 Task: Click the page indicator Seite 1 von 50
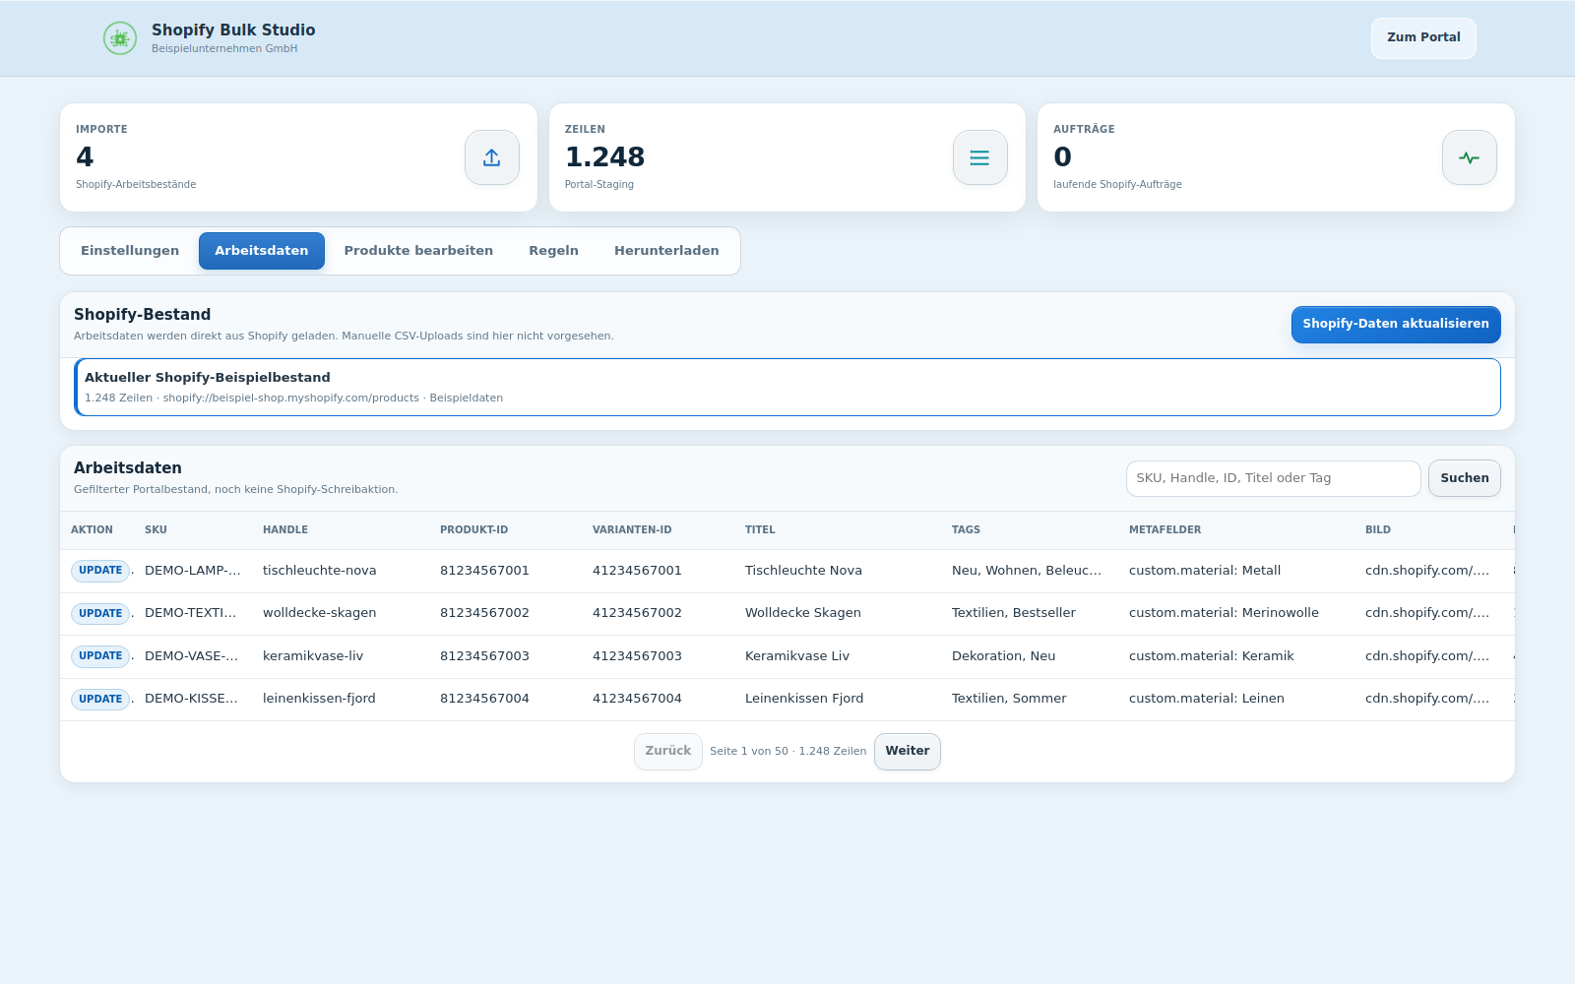click(x=788, y=752)
